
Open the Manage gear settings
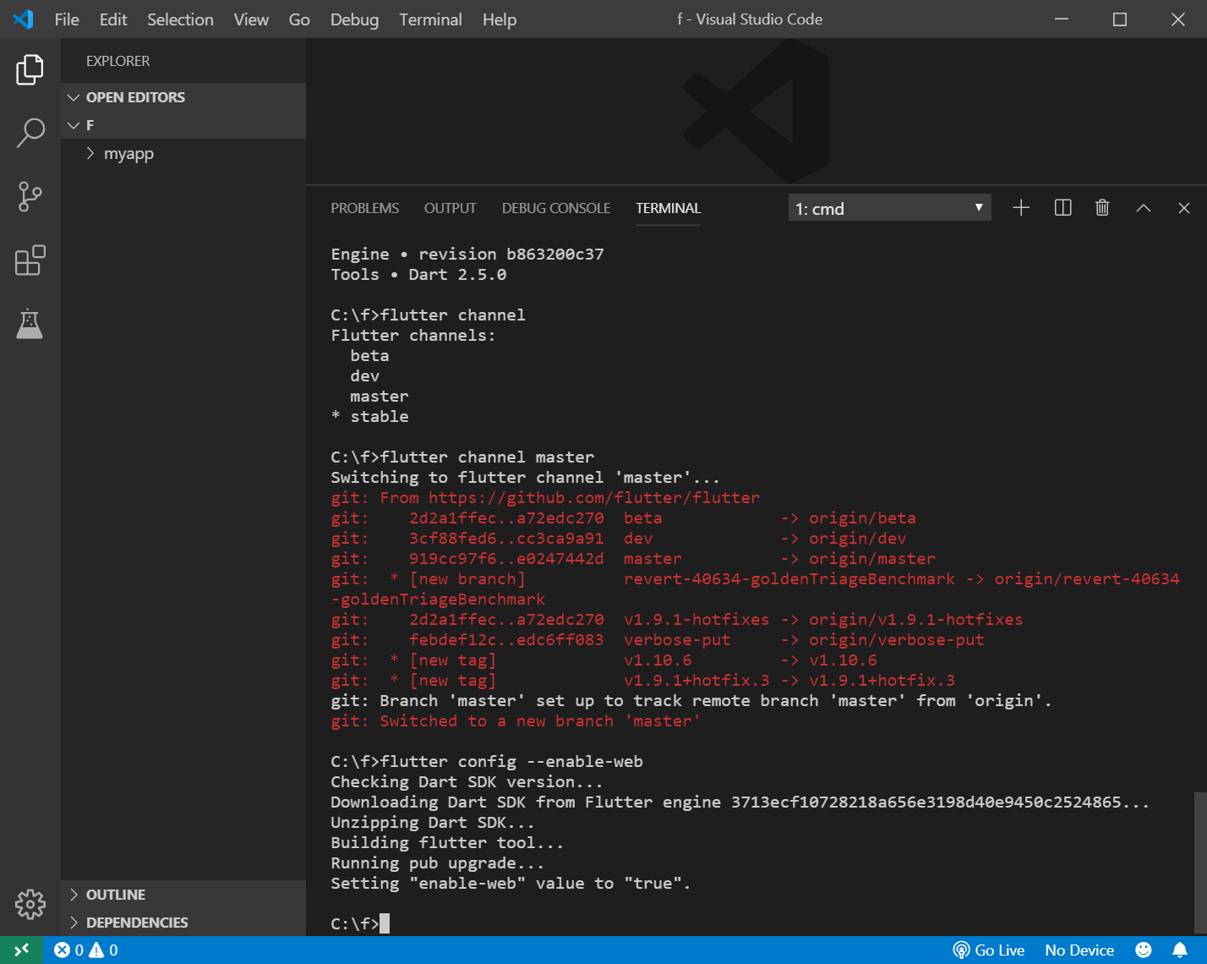click(30, 904)
